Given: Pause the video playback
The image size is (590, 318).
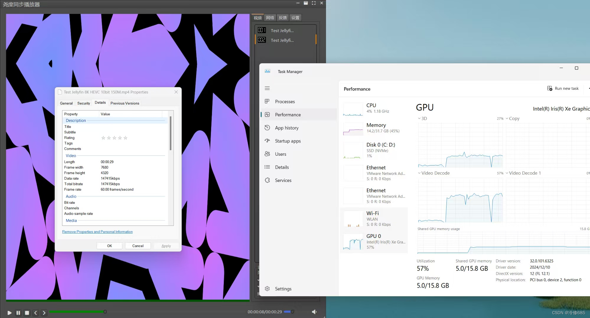Looking at the screenshot, I should [x=18, y=313].
